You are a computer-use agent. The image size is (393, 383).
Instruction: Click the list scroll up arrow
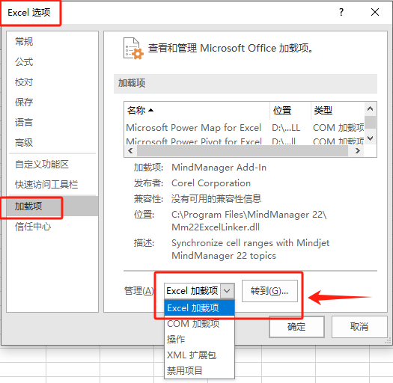371,108
